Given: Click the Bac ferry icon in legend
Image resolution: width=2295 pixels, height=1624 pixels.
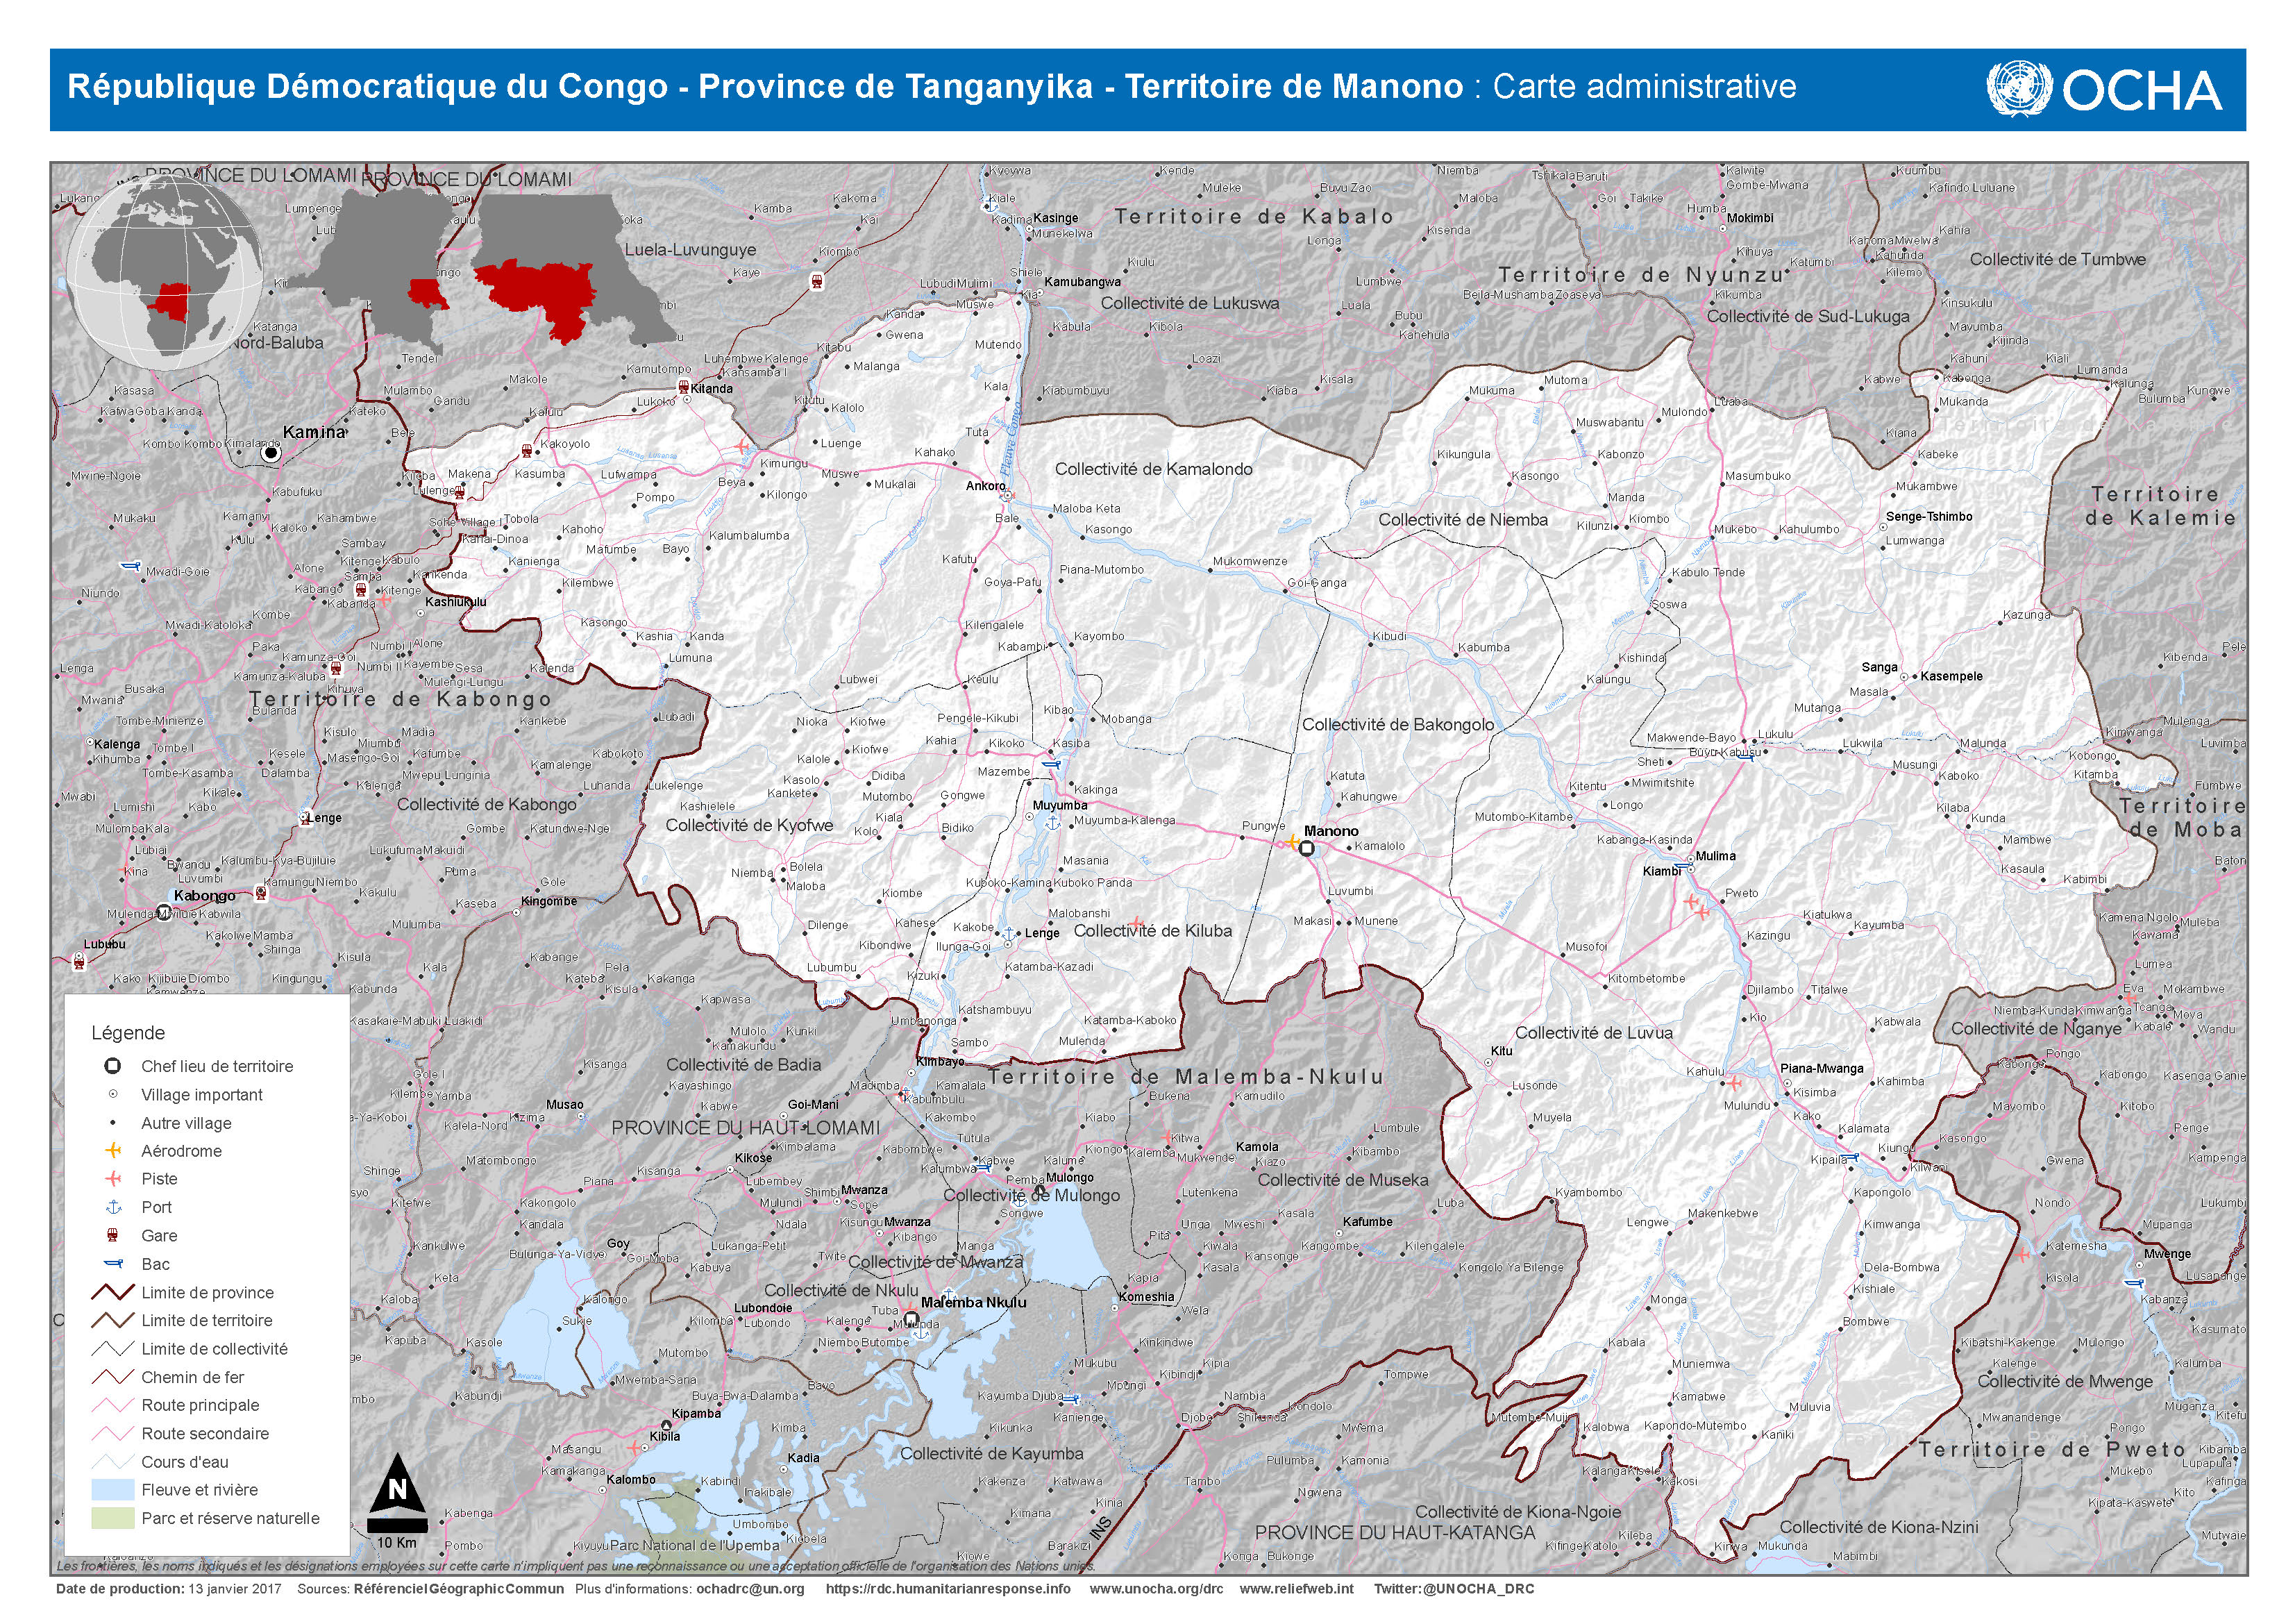Looking at the screenshot, I should click(x=113, y=1263).
